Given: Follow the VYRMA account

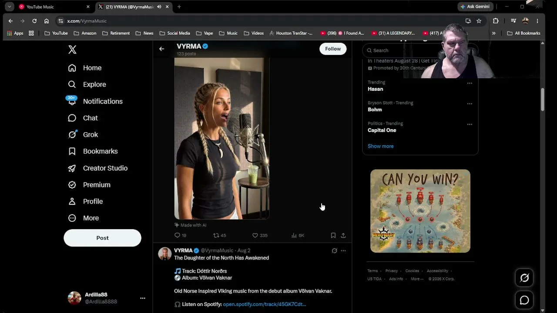Looking at the screenshot, I should pyautogui.click(x=333, y=49).
